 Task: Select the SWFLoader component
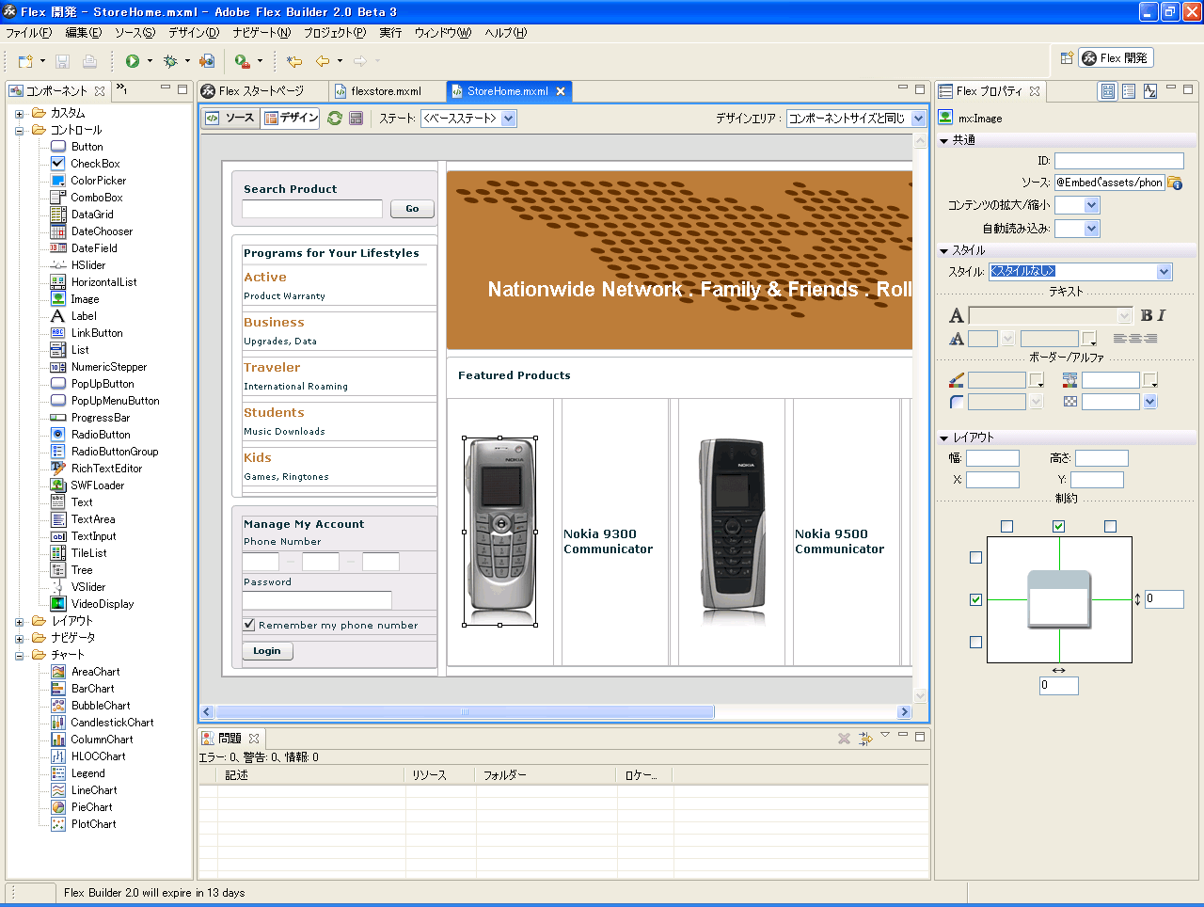pos(98,485)
